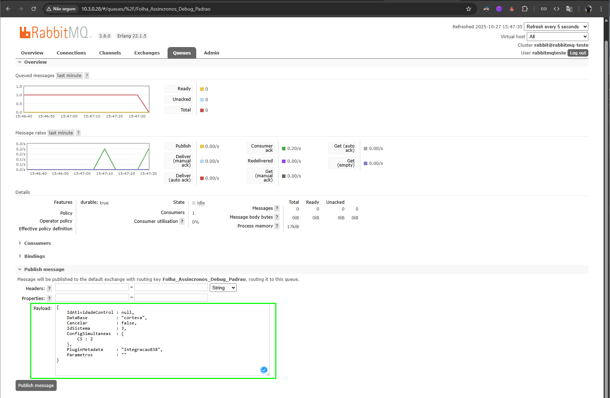
Task: Focus the Properties value input field
Action: pos(171,298)
